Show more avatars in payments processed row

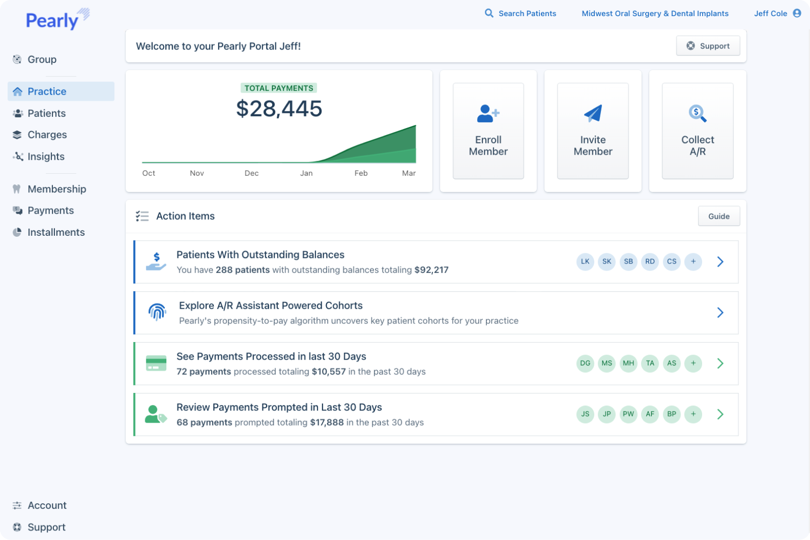(x=694, y=363)
